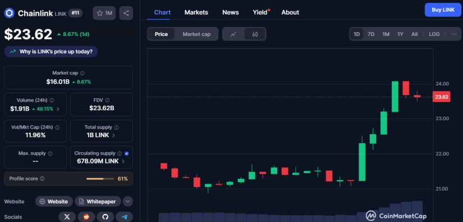The image size is (463, 222).
Task: Click info icon next to Vol/Mkt Cap (24h)
Action: (57, 128)
